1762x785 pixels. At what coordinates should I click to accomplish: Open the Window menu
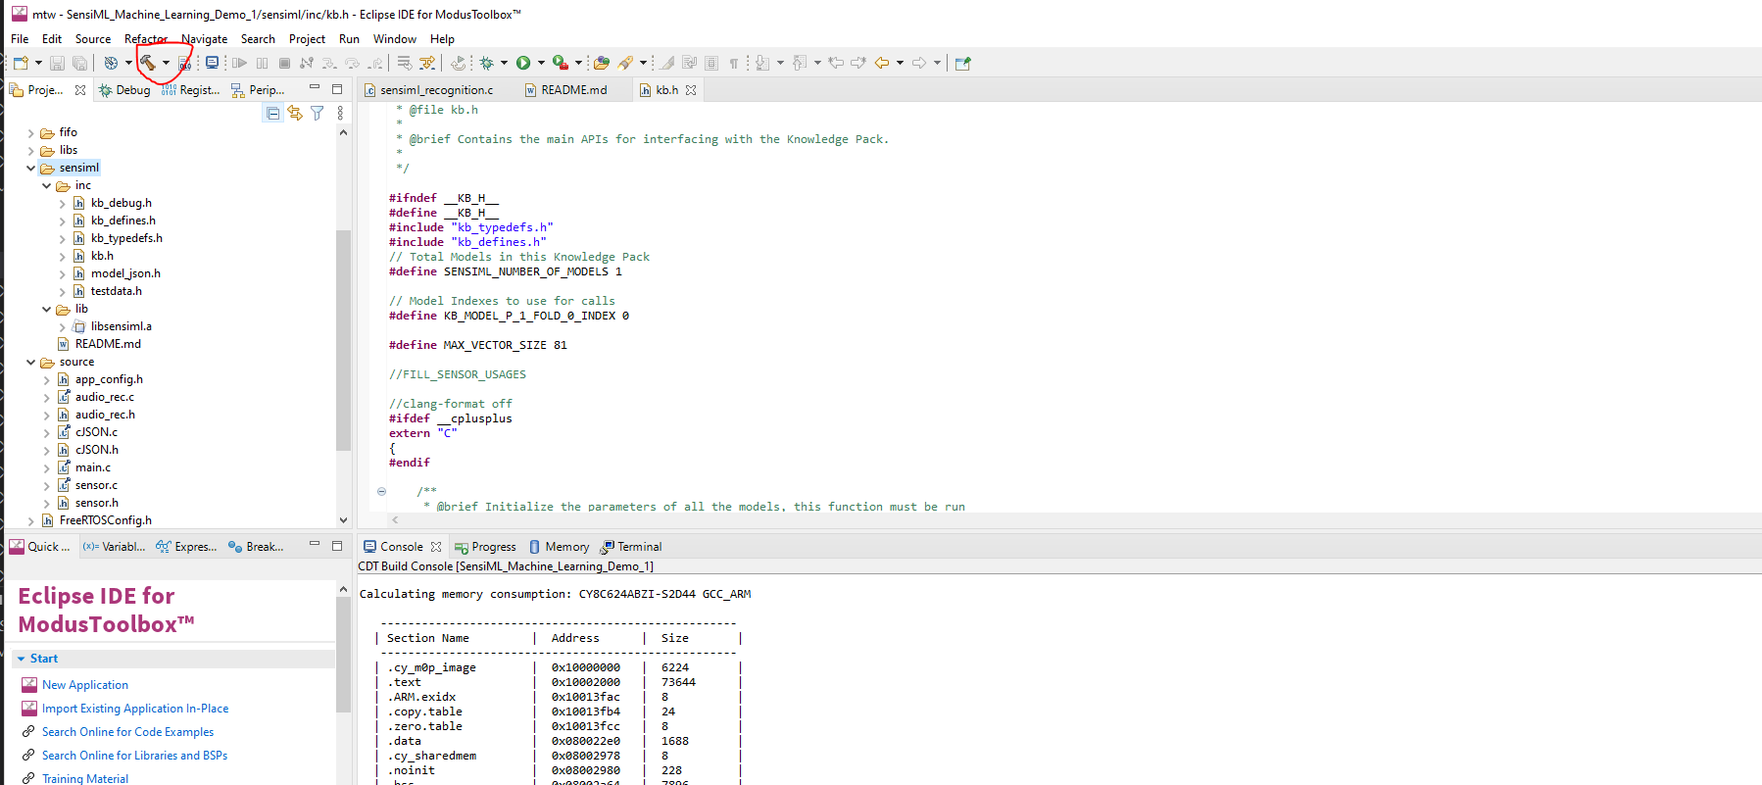coord(395,39)
